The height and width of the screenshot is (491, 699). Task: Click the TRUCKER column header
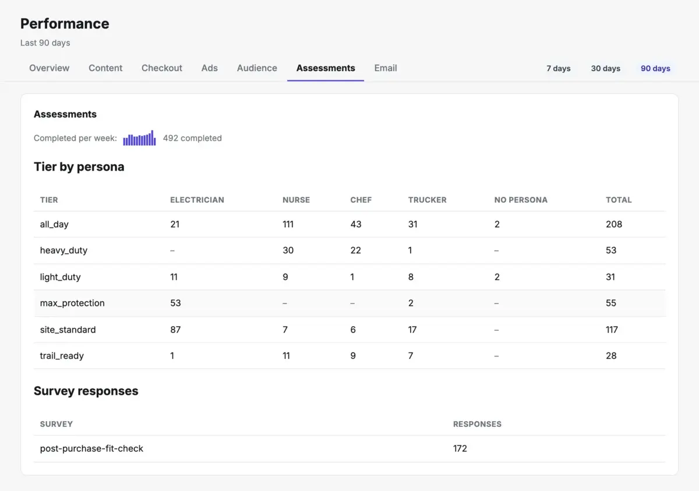pyautogui.click(x=427, y=200)
